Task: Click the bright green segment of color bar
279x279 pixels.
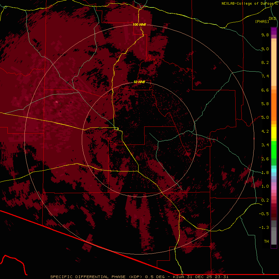Action: pos(274,149)
